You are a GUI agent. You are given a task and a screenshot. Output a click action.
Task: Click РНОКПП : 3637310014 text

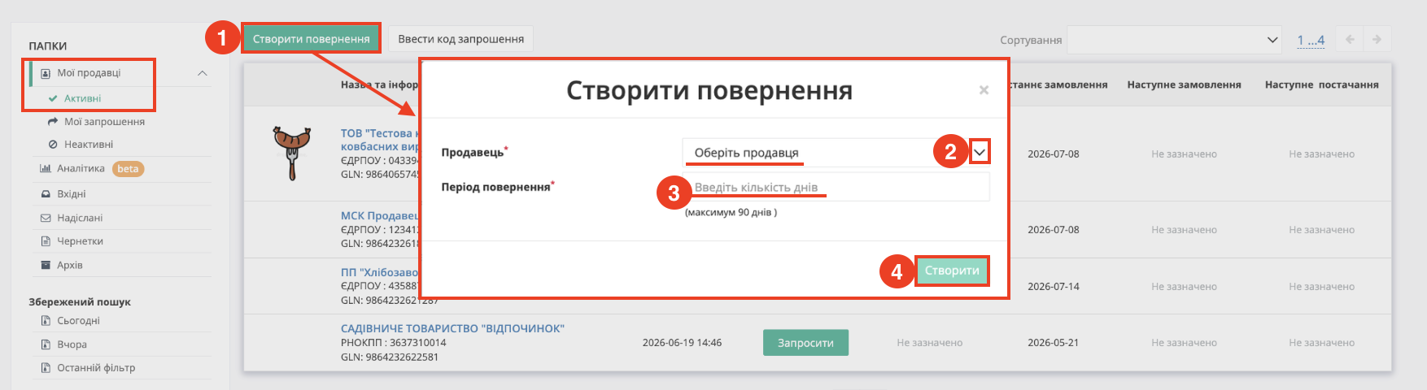click(394, 342)
